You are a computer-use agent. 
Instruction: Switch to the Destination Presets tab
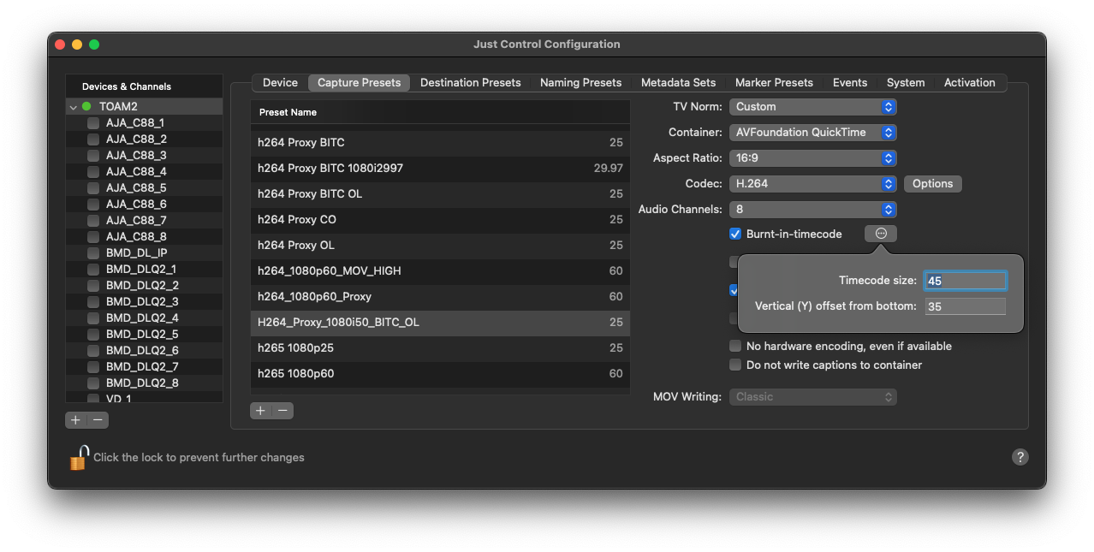point(471,83)
